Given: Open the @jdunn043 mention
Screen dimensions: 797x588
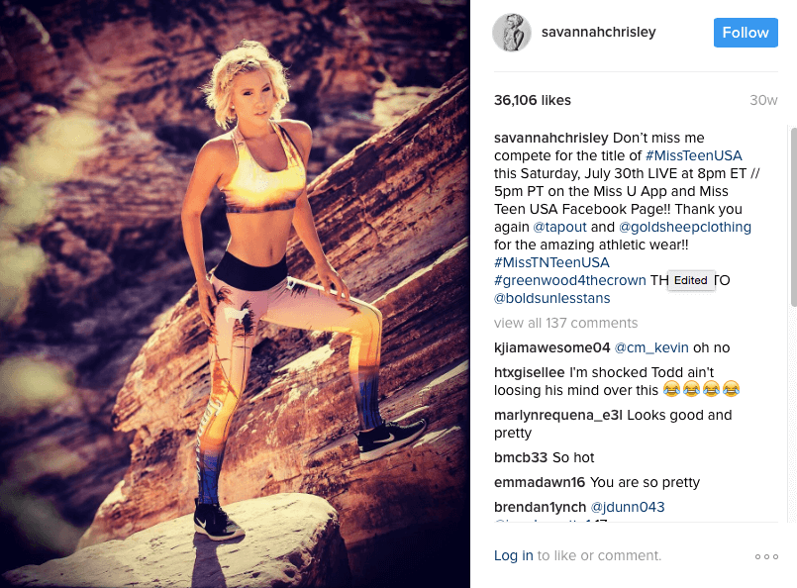Looking at the screenshot, I should (x=628, y=507).
